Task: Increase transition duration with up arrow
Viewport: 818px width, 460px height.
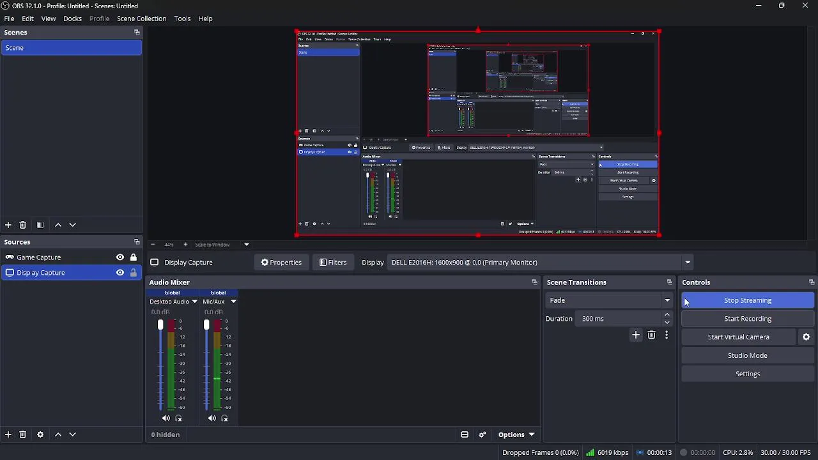Action: (667, 315)
